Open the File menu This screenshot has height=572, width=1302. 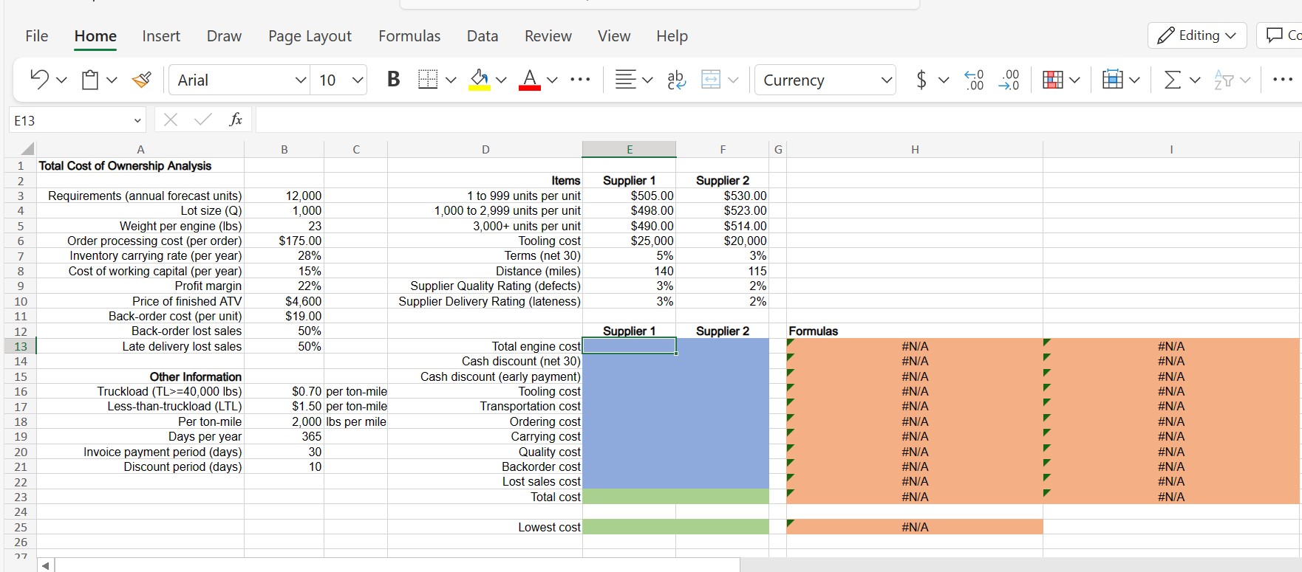tap(36, 36)
